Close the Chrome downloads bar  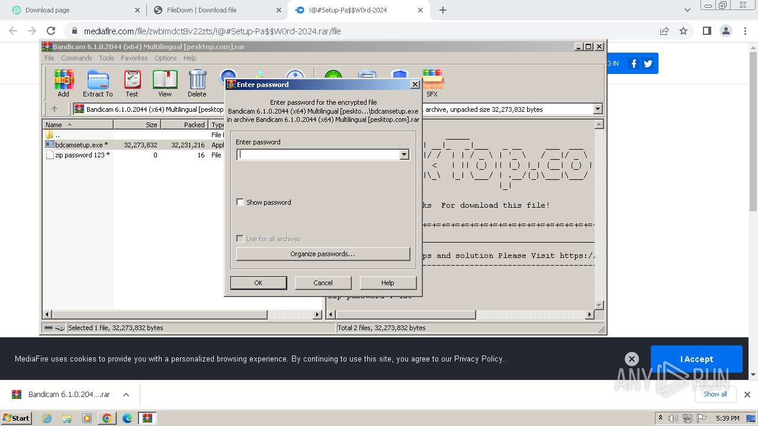747,395
